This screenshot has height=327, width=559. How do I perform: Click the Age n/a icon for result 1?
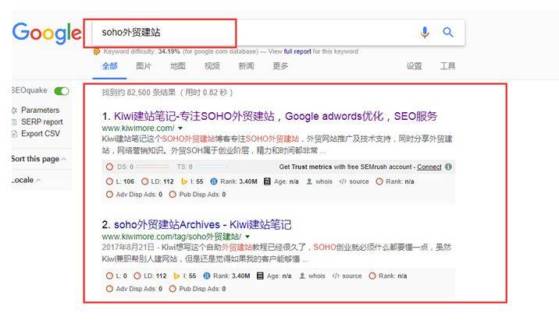tap(267, 181)
